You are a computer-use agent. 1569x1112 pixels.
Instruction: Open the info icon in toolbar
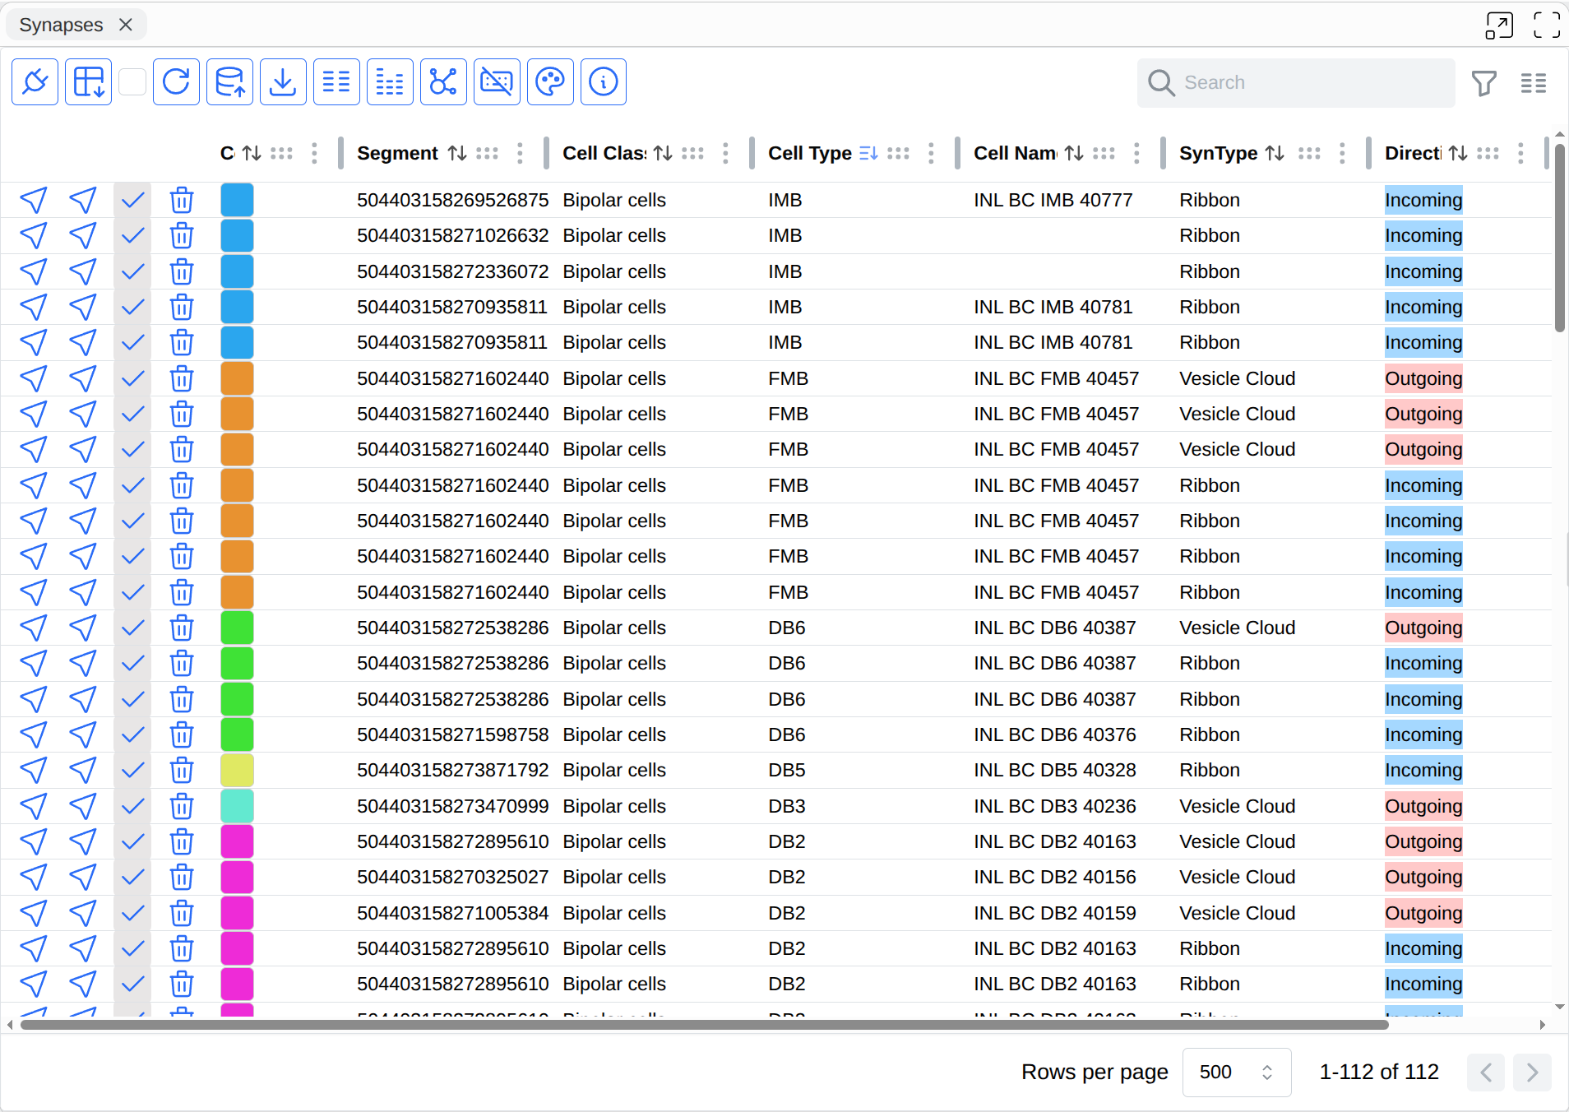click(x=604, y=82)
